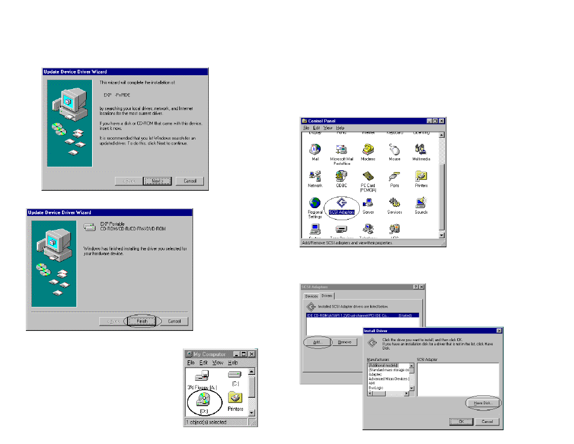Open the View menu in My Computer
The height and width of the screenshot is (444, 574).
pyautogui.click(x=217, y=362)
